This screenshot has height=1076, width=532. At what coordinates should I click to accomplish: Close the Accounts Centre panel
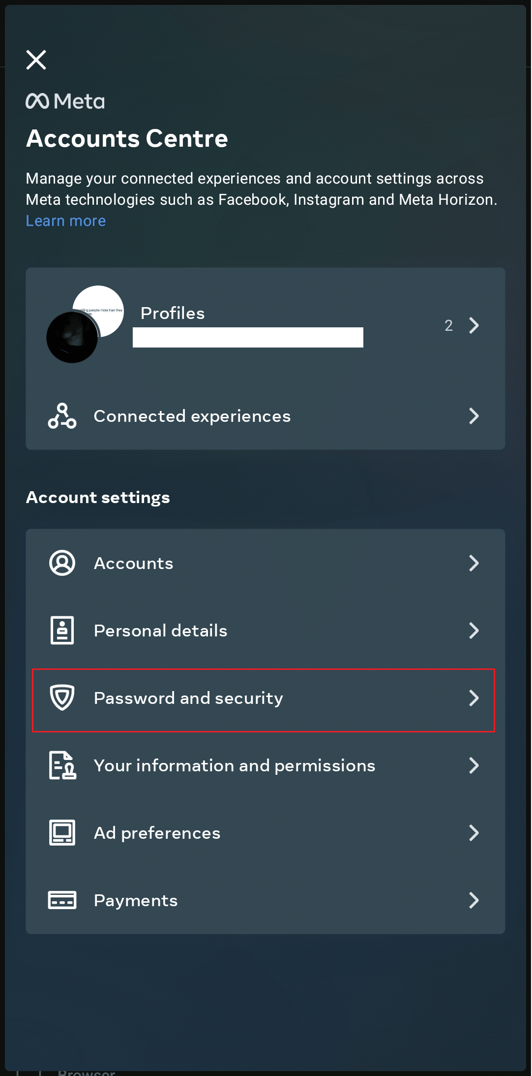point(36,60)
